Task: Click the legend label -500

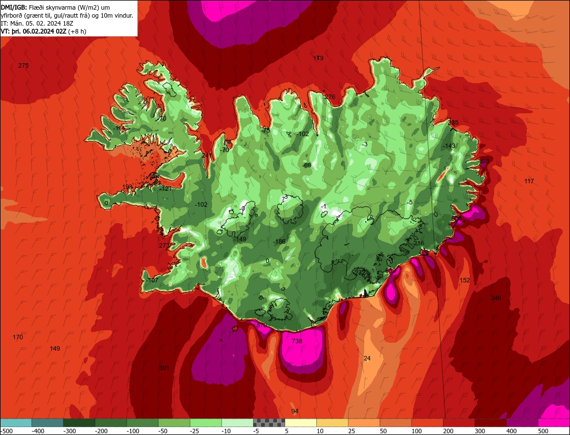Action: click(7, 432)
